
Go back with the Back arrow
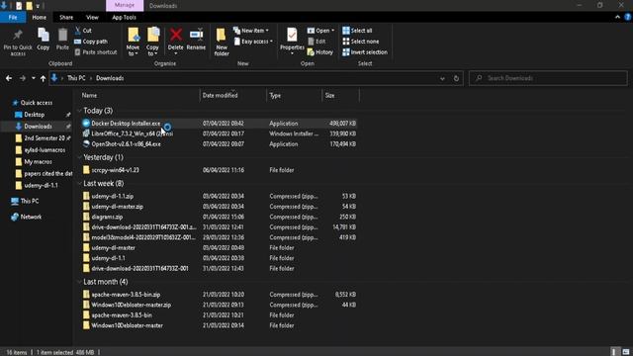click(x=9, y=78)
